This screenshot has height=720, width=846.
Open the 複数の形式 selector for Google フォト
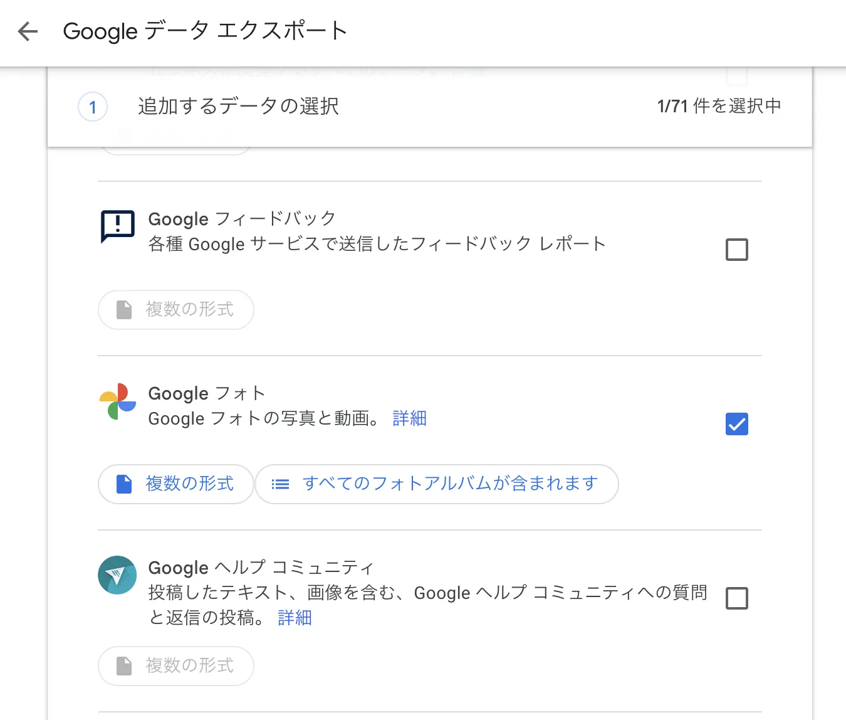point(175,484)
